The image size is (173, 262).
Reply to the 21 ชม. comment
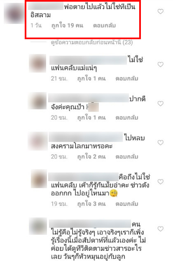click(127, 78)
